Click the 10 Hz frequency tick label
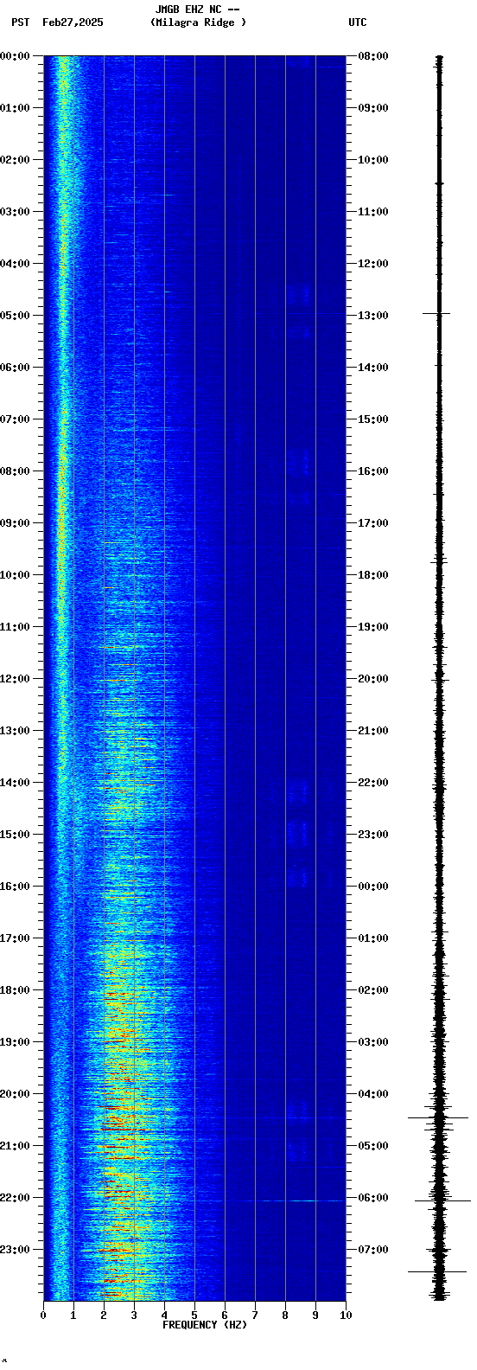Viewport: 477px width, 1370px height. click(346, 1316)
